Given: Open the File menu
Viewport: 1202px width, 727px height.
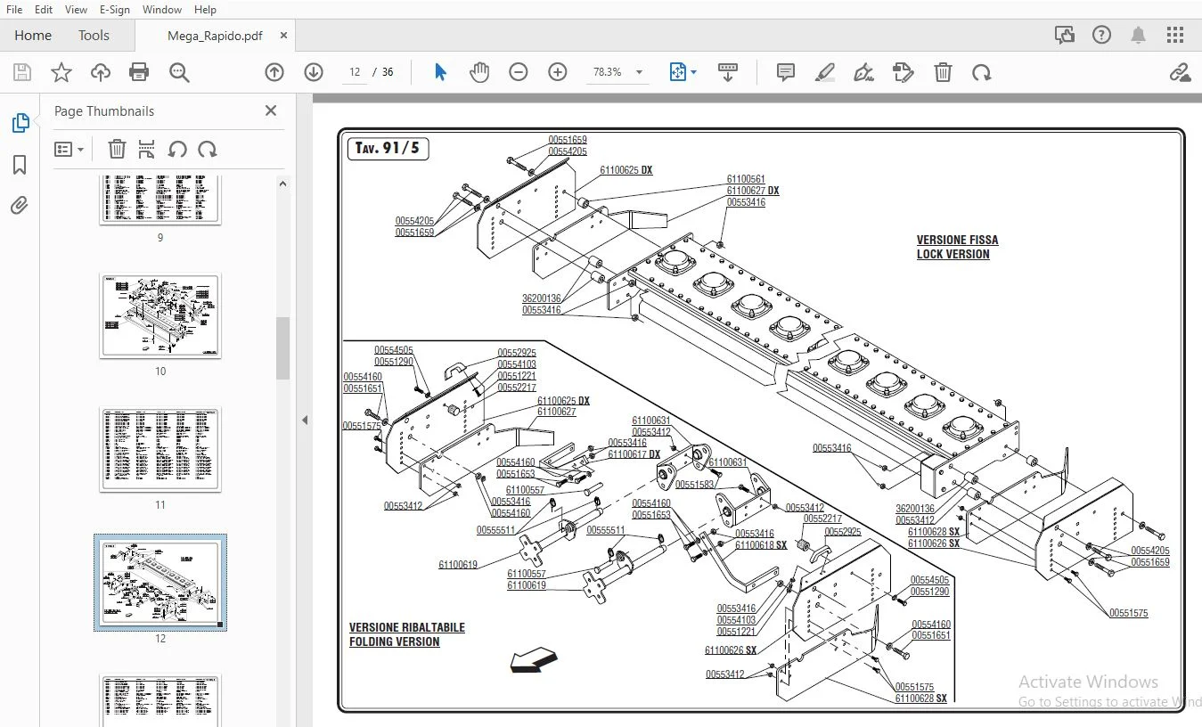Looking at the screenshot, I should [x=14, y=9].
